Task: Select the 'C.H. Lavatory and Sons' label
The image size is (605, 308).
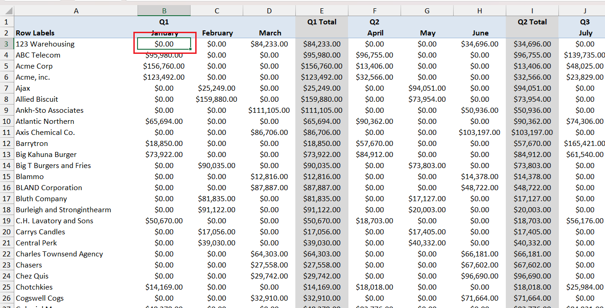Action: [54, 221]
